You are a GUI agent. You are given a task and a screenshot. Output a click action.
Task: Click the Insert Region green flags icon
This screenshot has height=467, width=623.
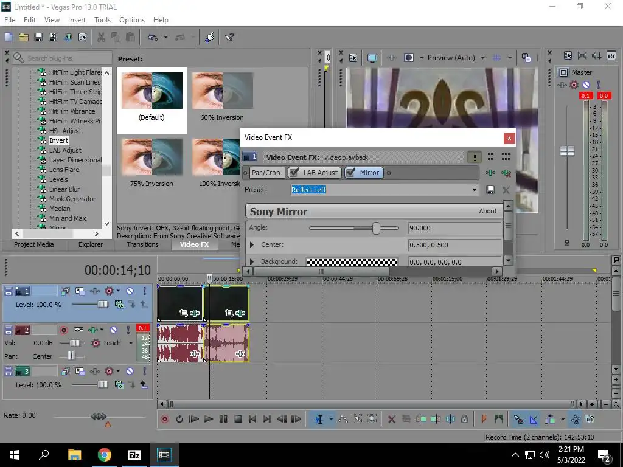pyautogui.click(x=499, y=419)
